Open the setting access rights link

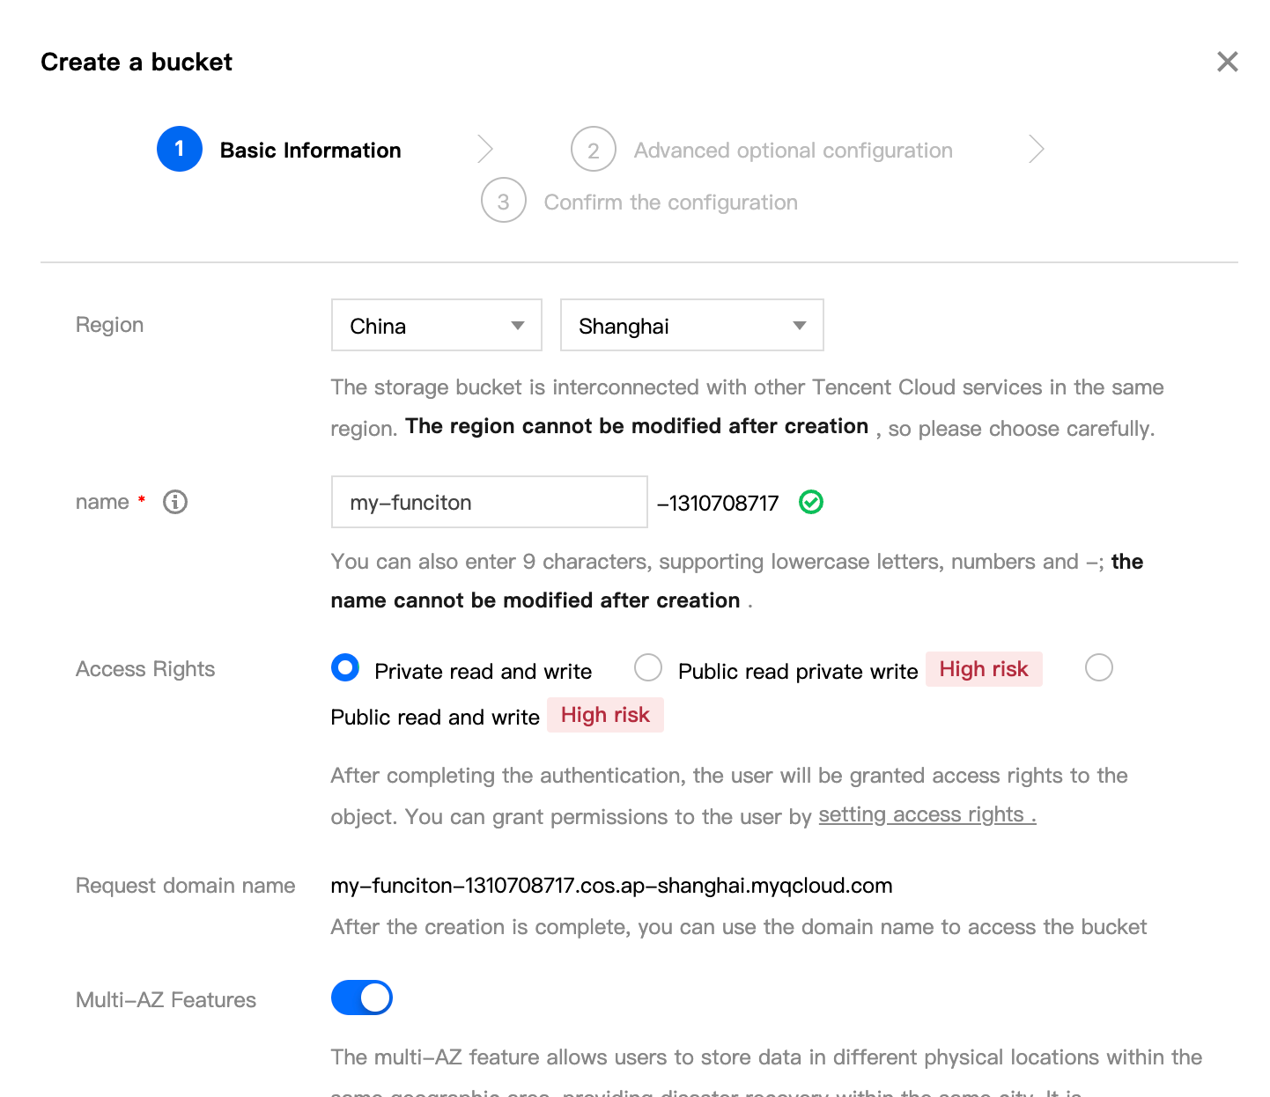click(927, 815)
